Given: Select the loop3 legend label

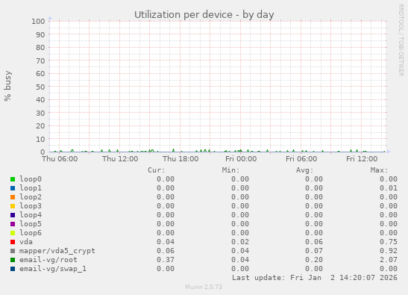Looking at the screenshot, I should 31,206.
